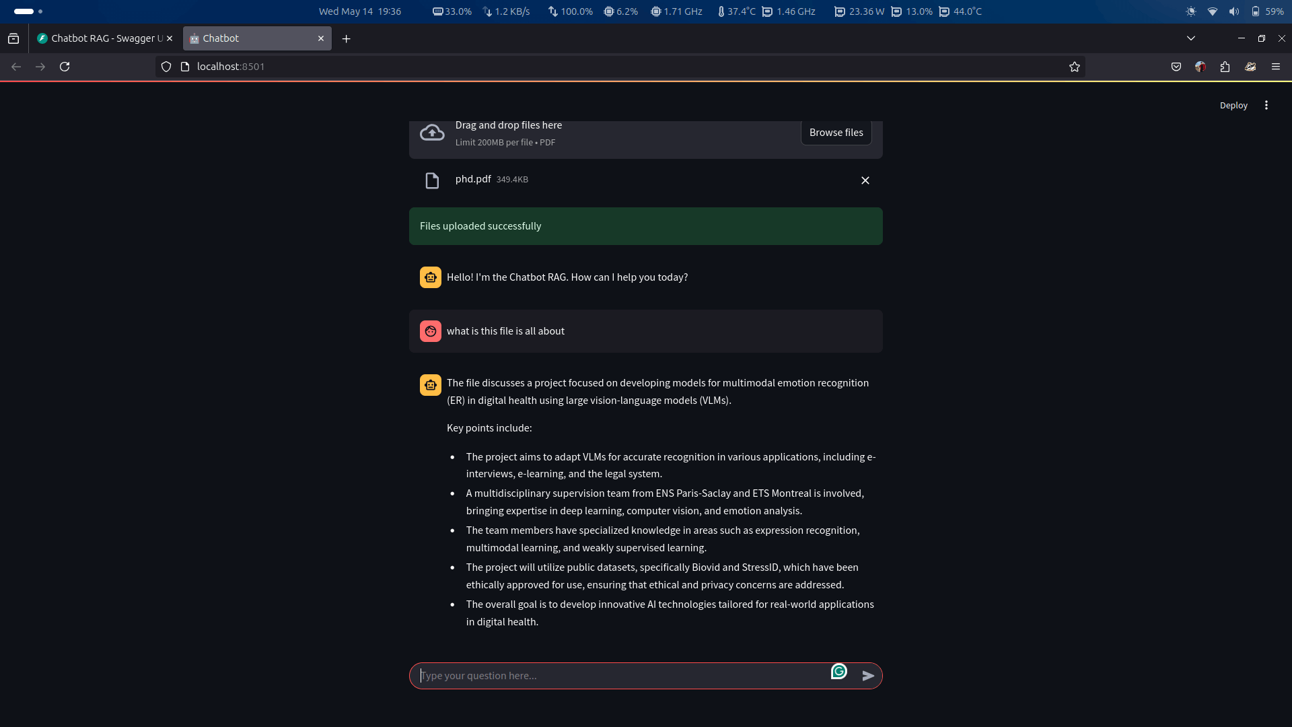Open the Streamlit three-dot main menu
The height and width of the screenshot is (727, 1292).
pyautogui.click(x=1266, y=105)
